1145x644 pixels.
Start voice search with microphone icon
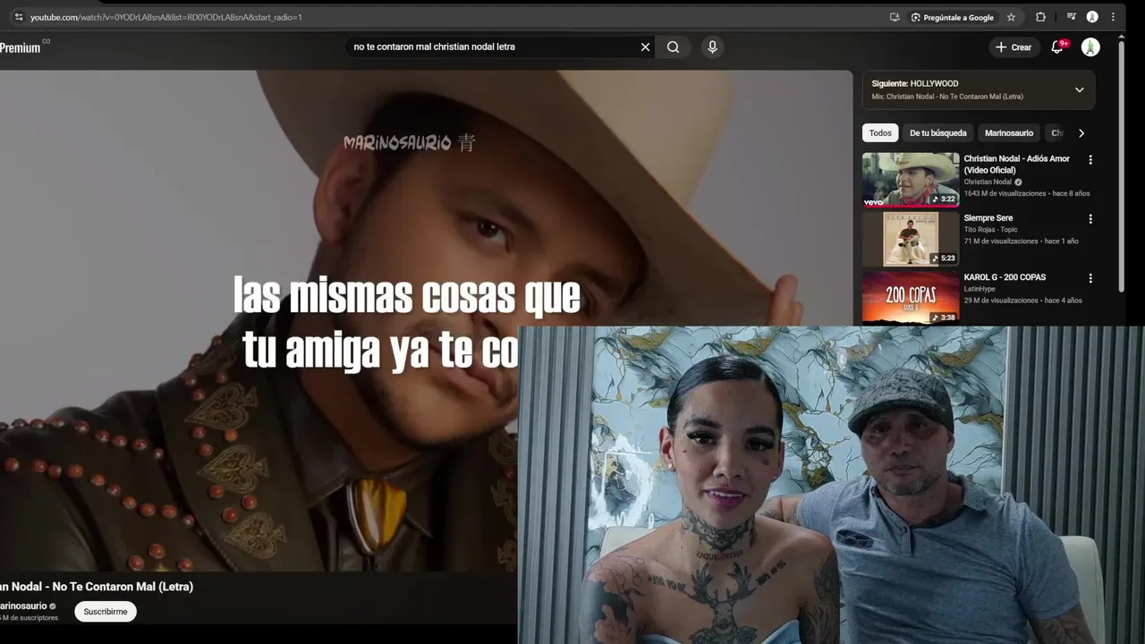coord(712,47)
